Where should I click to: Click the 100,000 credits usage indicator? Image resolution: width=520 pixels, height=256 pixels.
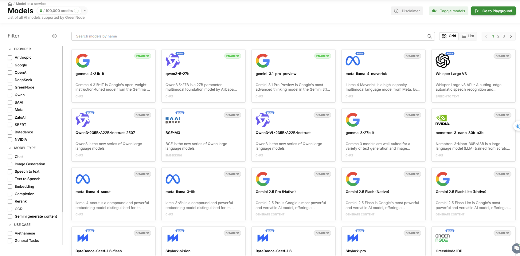pos(59,11)
